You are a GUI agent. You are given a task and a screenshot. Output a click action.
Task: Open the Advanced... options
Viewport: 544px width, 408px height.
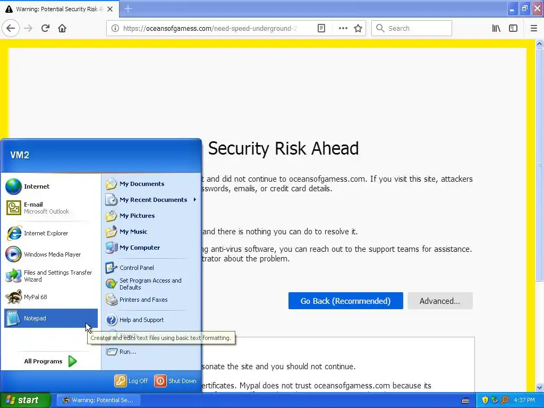tap(440, 301)
